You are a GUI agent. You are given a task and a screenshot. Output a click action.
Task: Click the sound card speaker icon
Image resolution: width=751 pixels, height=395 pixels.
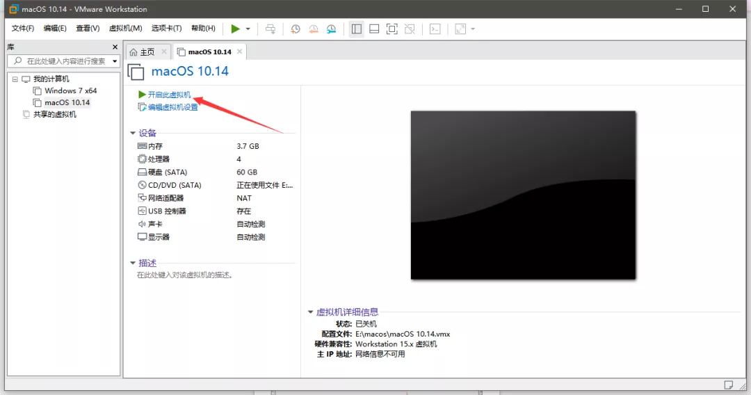(x=142, y=224)
